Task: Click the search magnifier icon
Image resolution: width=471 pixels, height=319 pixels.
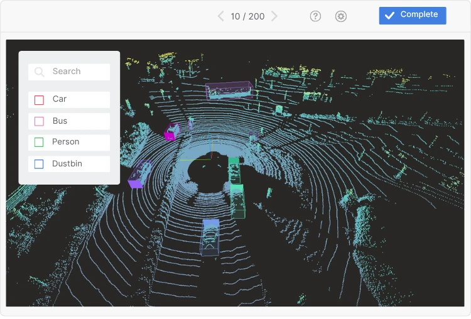Action: [x=40, y=72]
